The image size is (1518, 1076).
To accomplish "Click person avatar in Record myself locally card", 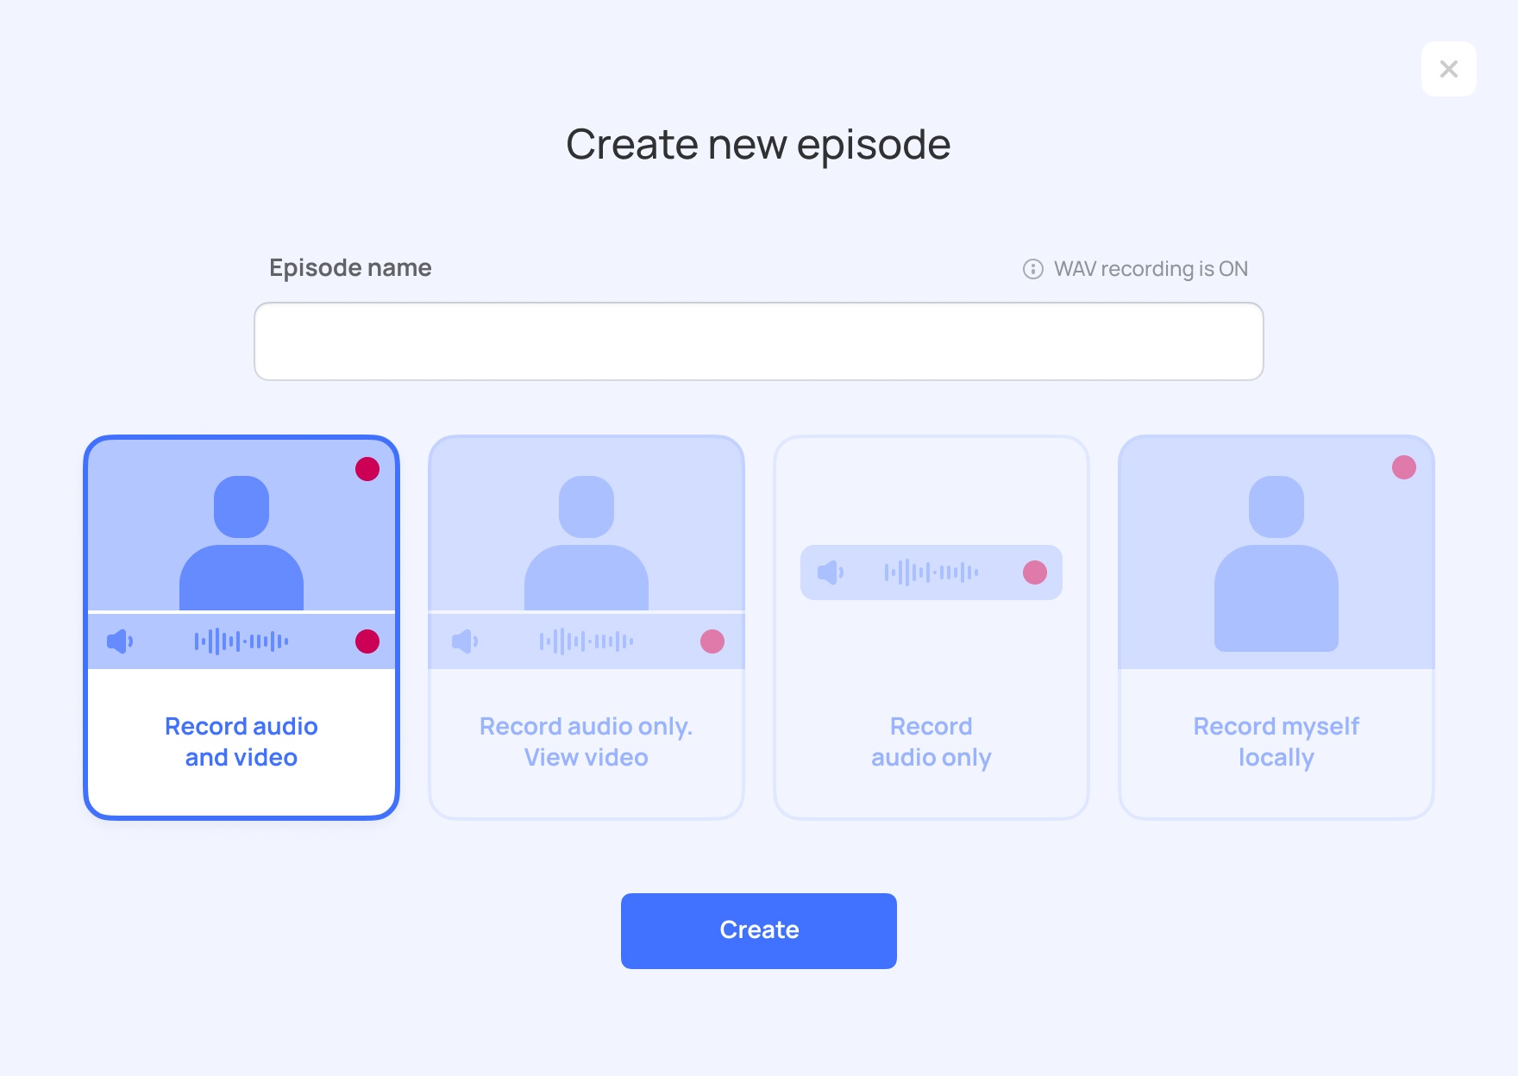I will click(1276, 562).
